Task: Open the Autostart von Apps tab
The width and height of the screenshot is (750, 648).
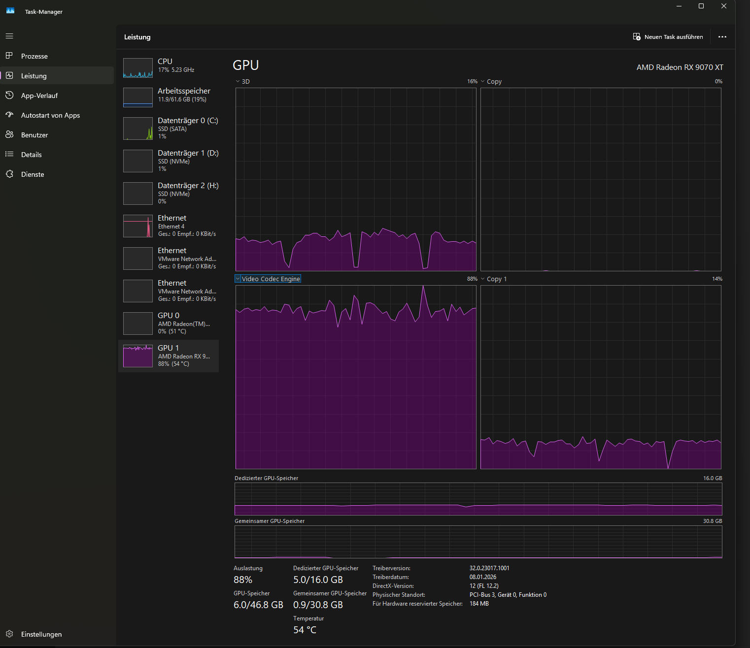Action: click(x=57, y=115)
